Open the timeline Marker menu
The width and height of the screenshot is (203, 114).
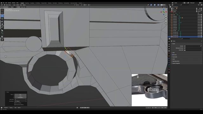[19, 108]
